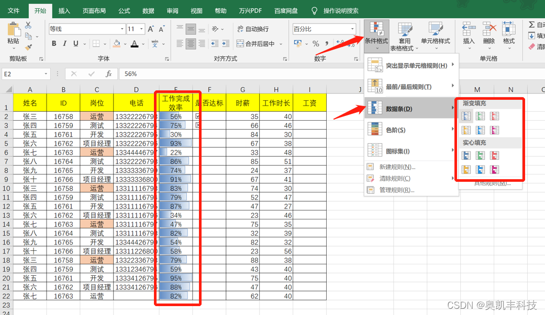This screenshot has width=545, height=315.
Task: Click 套用表格格式 button
Action: [x=404, y=36]
